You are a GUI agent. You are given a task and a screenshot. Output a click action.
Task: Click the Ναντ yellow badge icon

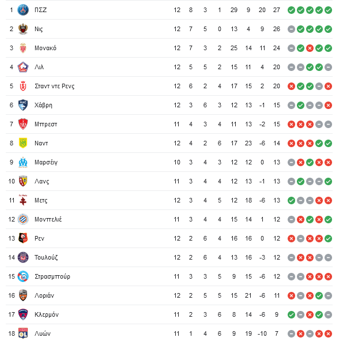[23, 143]
